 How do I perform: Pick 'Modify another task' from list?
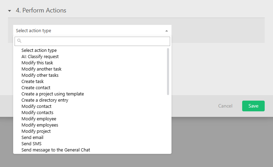pyautogui.click(x=41, y=69)
